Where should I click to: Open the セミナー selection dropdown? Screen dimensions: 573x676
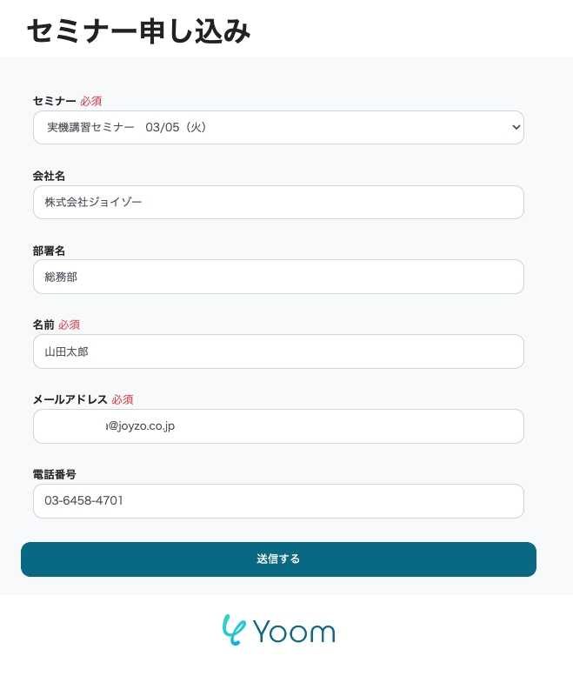pyautogui.click(x=278, y=128)
